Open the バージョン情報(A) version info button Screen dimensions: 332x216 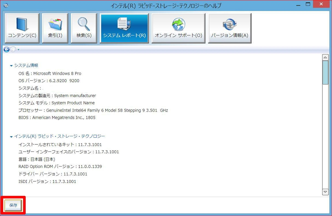[x=230, y=28]
